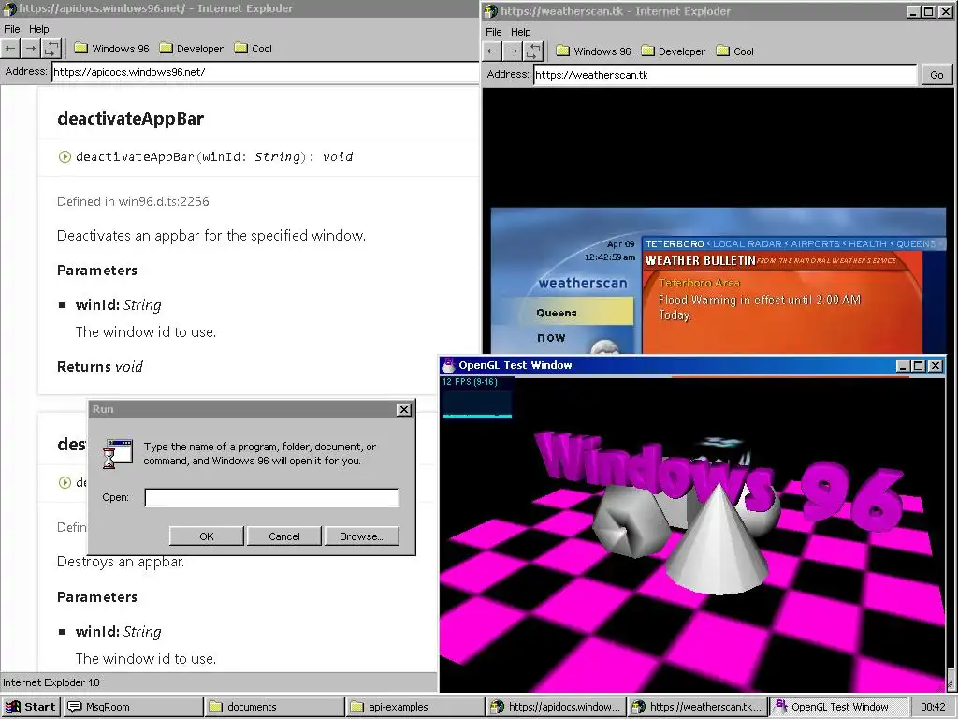Click 'Internet Exploder 1.0' status bar text
The width and height of the screenshot is (958, 719).
51,682
